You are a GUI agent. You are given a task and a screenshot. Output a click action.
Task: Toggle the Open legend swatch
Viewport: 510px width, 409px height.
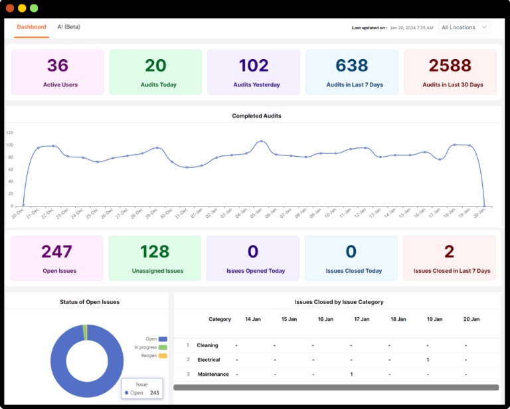tap(163, 339)
